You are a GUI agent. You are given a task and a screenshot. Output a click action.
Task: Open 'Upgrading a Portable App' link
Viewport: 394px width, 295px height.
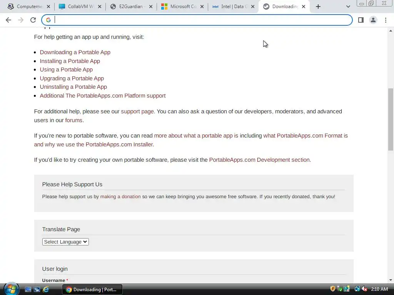pos(72,78)
